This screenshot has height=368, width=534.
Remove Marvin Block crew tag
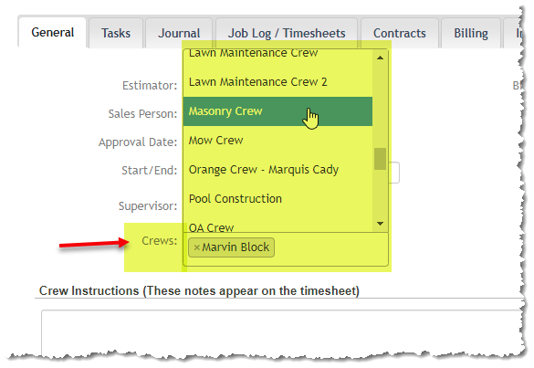tap(196, 247)
